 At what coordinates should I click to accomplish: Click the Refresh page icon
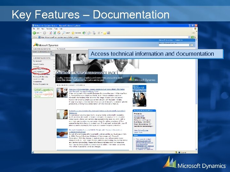(x=55, y=33)
